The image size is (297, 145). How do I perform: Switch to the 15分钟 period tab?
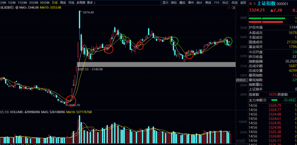click(22, 3)
